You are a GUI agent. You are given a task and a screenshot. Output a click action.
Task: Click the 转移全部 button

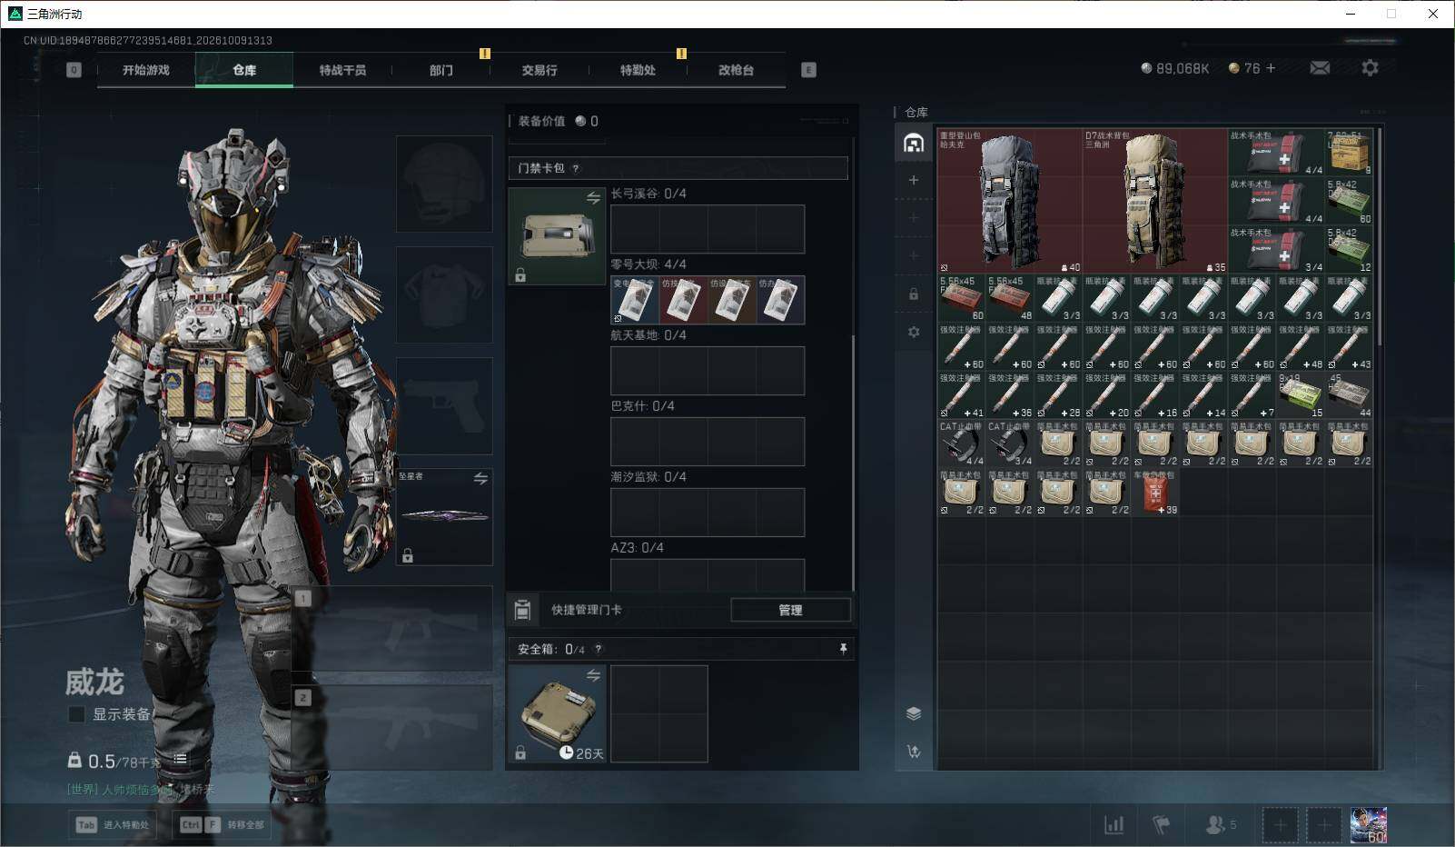tap(222, 824)
